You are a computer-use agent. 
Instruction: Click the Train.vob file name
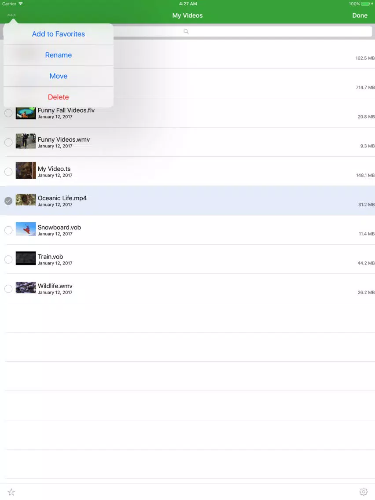pos(50,257)
